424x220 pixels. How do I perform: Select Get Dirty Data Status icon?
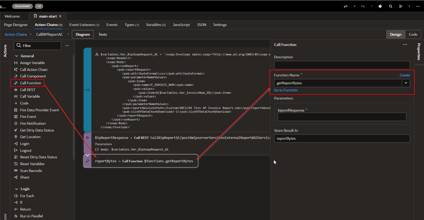[x=16, y=130]
